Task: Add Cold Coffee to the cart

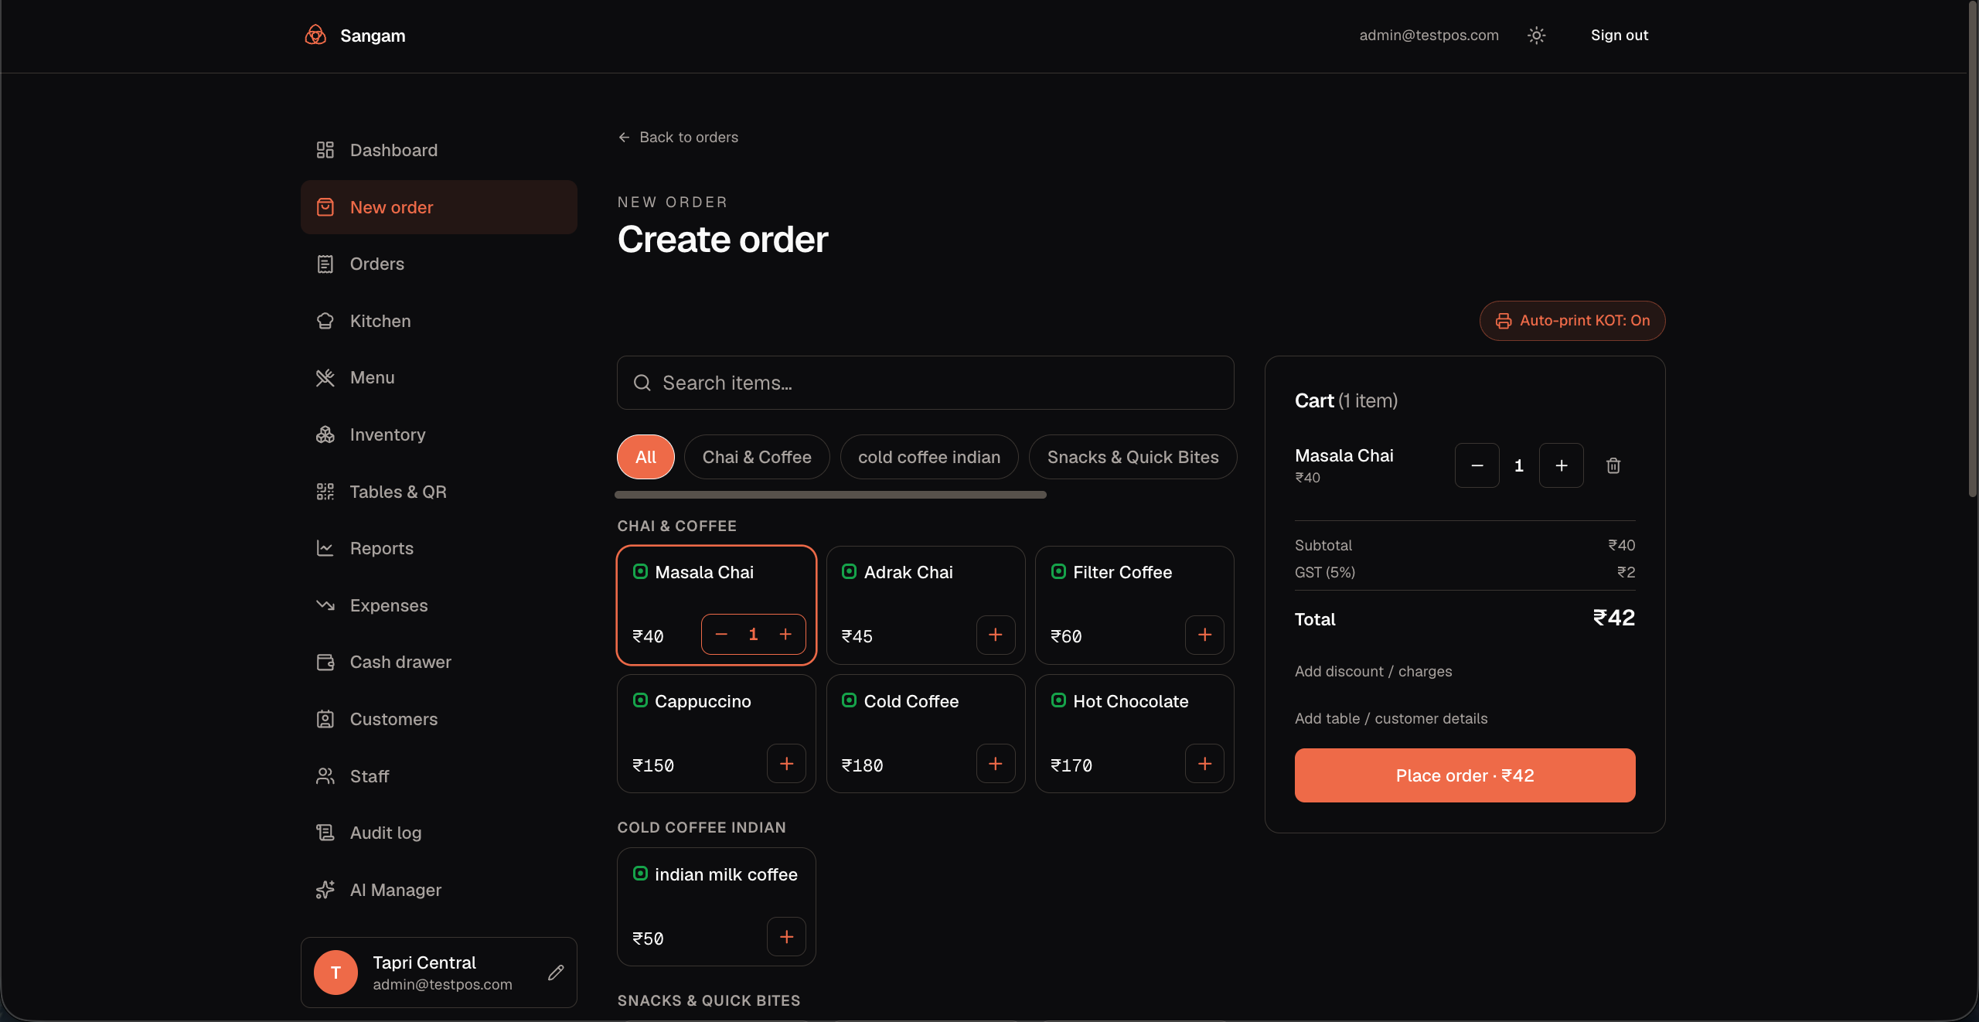Action: pyautogui.click(x=996, y=764)
